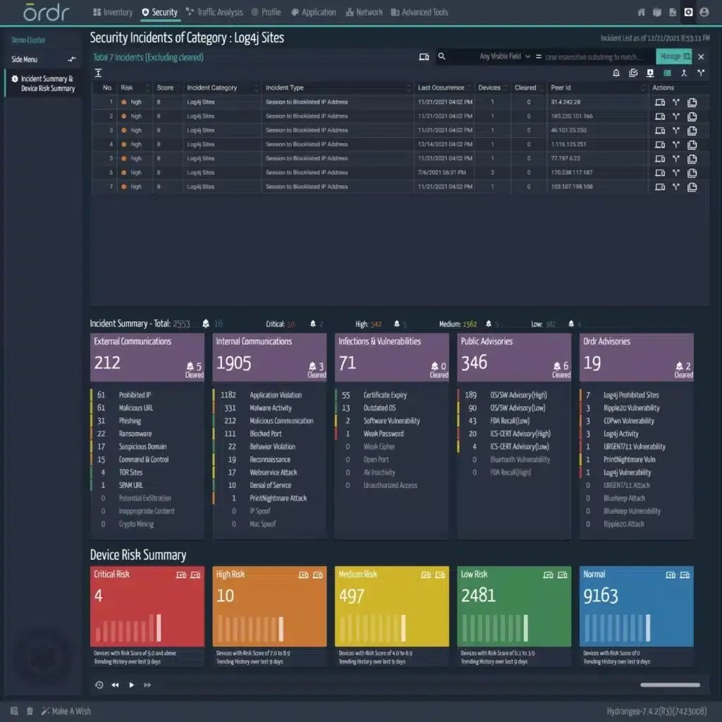
Task: Open the home icon in top bar
Action: 641,13
